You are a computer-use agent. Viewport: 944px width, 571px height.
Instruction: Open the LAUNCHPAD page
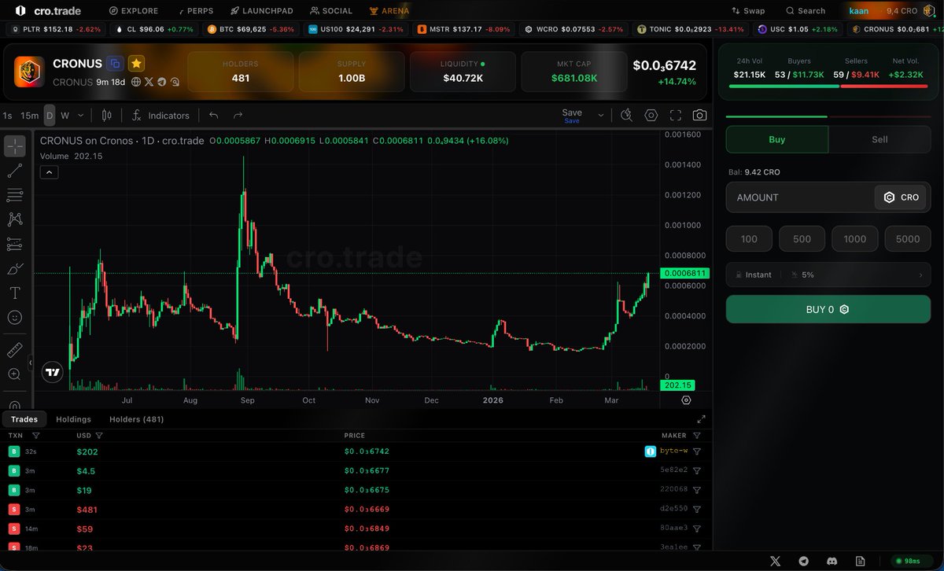point(262,11)
